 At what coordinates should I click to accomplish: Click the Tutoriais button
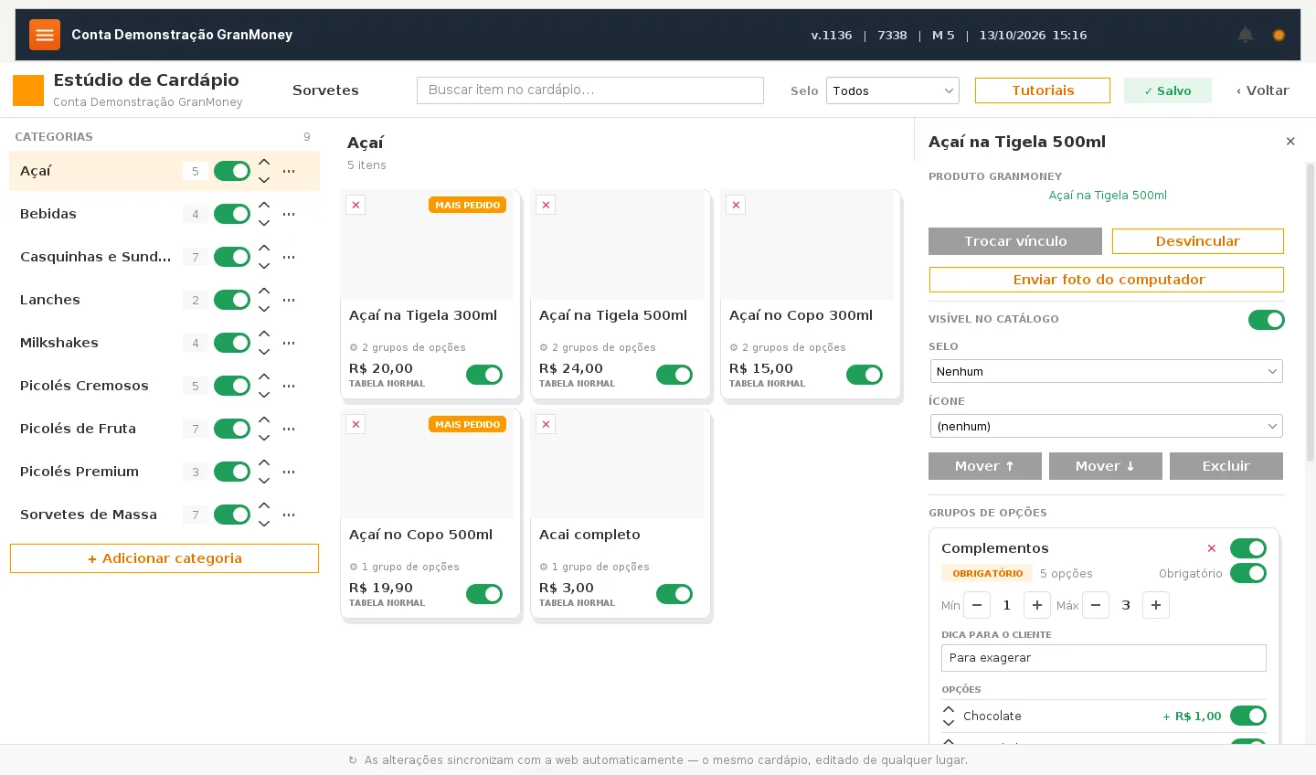1043,90
